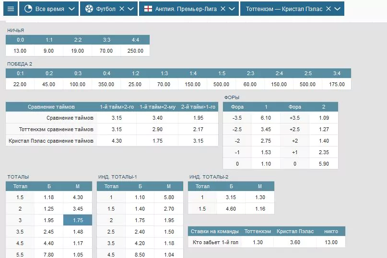387x258 pixels.
Task: Select handicap +2 odds 1.40
Action: click(x=324, y=141)
